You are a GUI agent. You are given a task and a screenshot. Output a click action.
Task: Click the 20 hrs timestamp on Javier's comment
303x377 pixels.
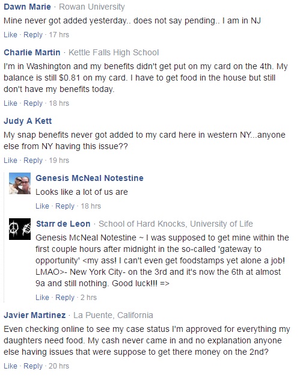59,366
